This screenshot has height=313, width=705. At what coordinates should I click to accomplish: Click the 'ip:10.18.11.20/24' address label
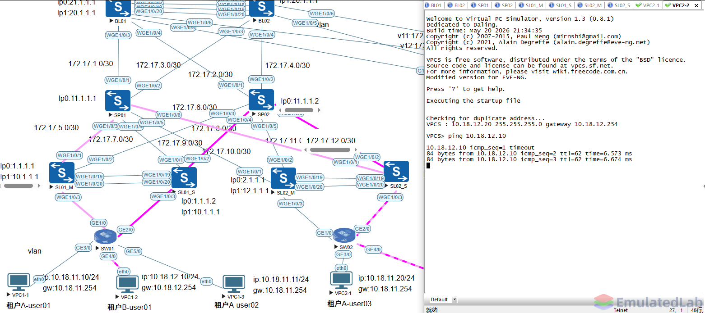386,278
